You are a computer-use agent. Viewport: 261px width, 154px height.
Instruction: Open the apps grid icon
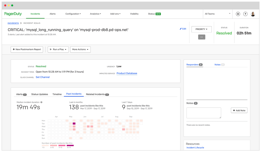238,14
